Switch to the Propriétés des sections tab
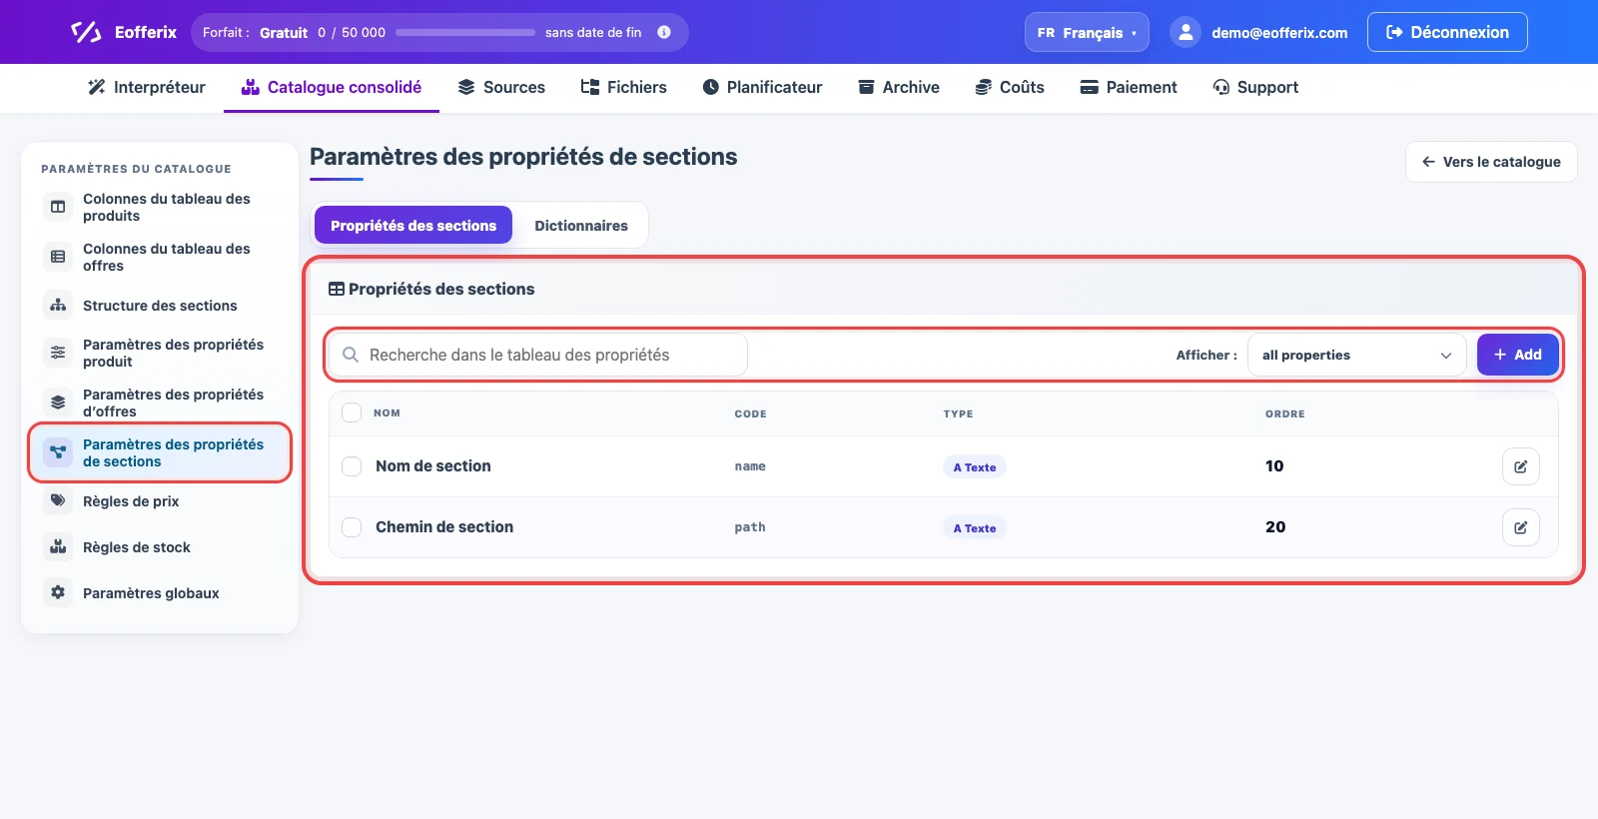 (x=413, y=226)
